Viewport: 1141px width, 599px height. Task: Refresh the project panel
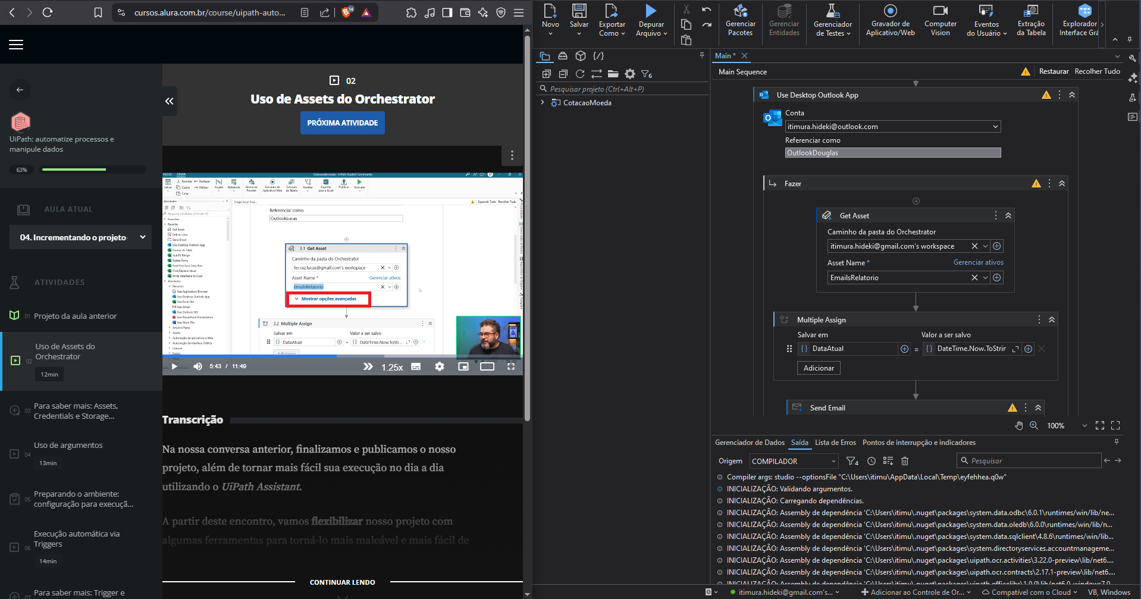[580, 74]
